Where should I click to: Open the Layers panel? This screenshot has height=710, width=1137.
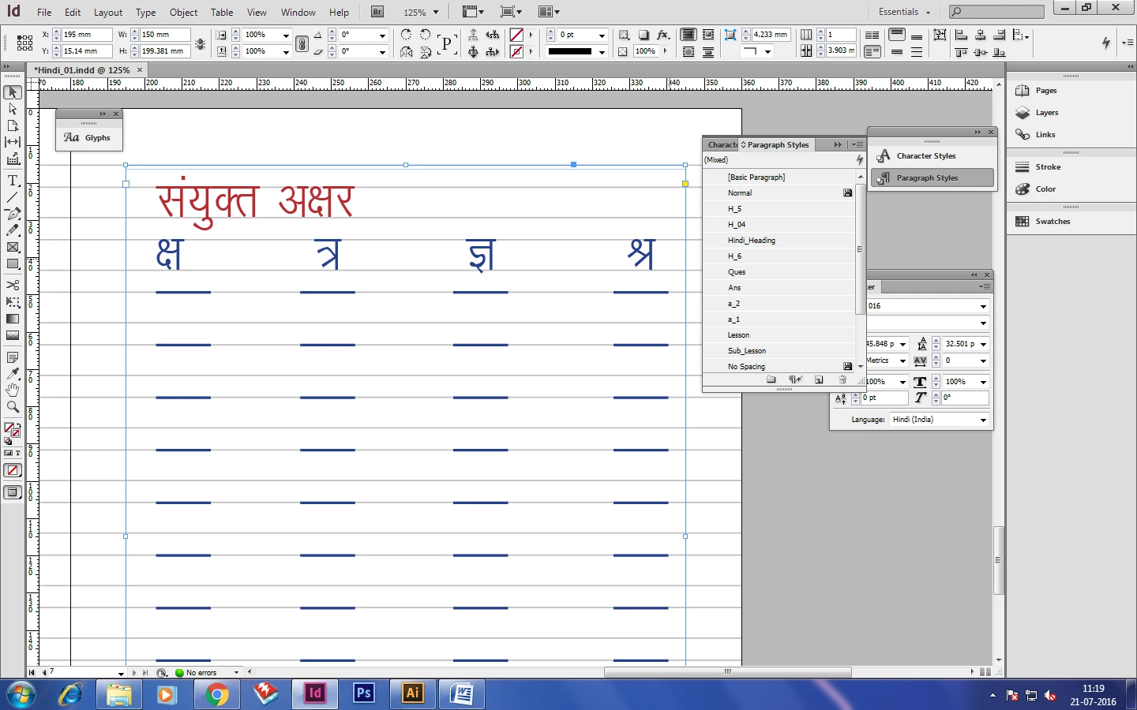click(1046, 113)
